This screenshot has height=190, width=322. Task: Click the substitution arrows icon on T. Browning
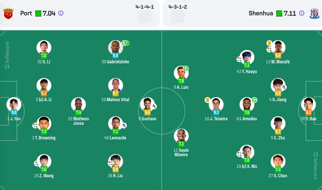tap(35, 126)
